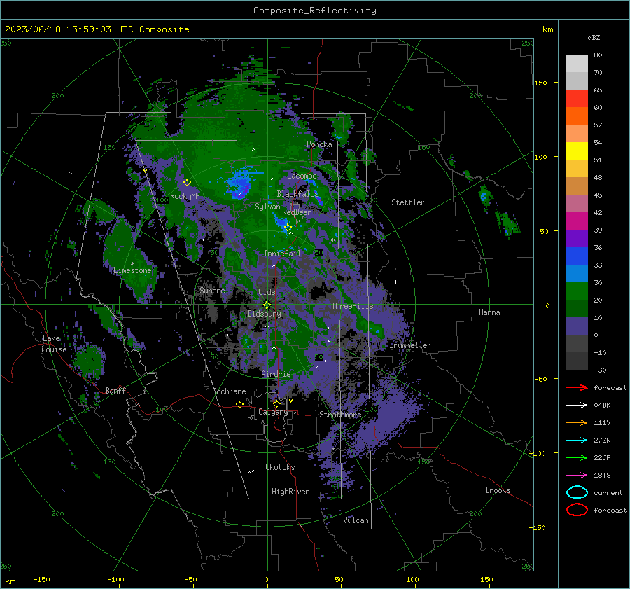This screenshot has width=630, height=589.
Task: Click the Okotoks city label
Action: (280, 467)
